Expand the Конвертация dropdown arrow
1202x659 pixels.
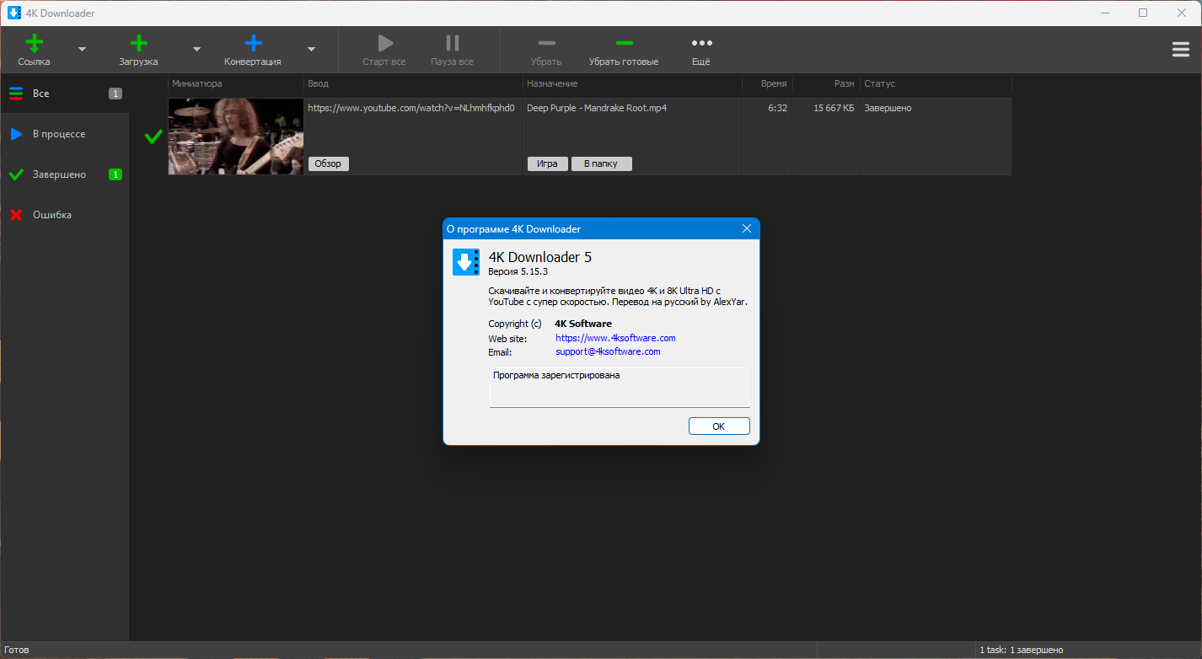[x=310, y=50]
